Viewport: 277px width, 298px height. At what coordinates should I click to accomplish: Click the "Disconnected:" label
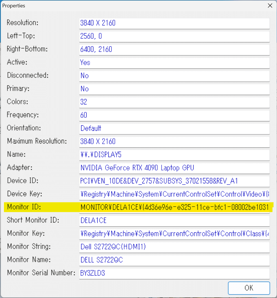pyautogui.click(x=28, y=75)
